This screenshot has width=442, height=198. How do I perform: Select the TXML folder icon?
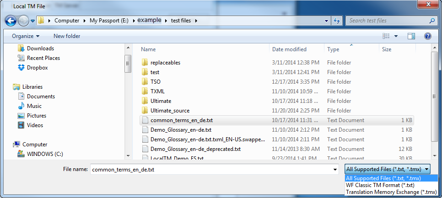point(145,91)
